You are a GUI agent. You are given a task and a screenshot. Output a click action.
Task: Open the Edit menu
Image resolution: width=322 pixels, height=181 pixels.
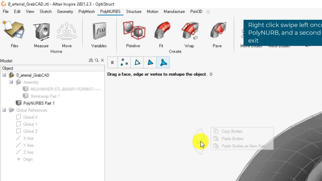pyautogui.click(x=17, y=12)
